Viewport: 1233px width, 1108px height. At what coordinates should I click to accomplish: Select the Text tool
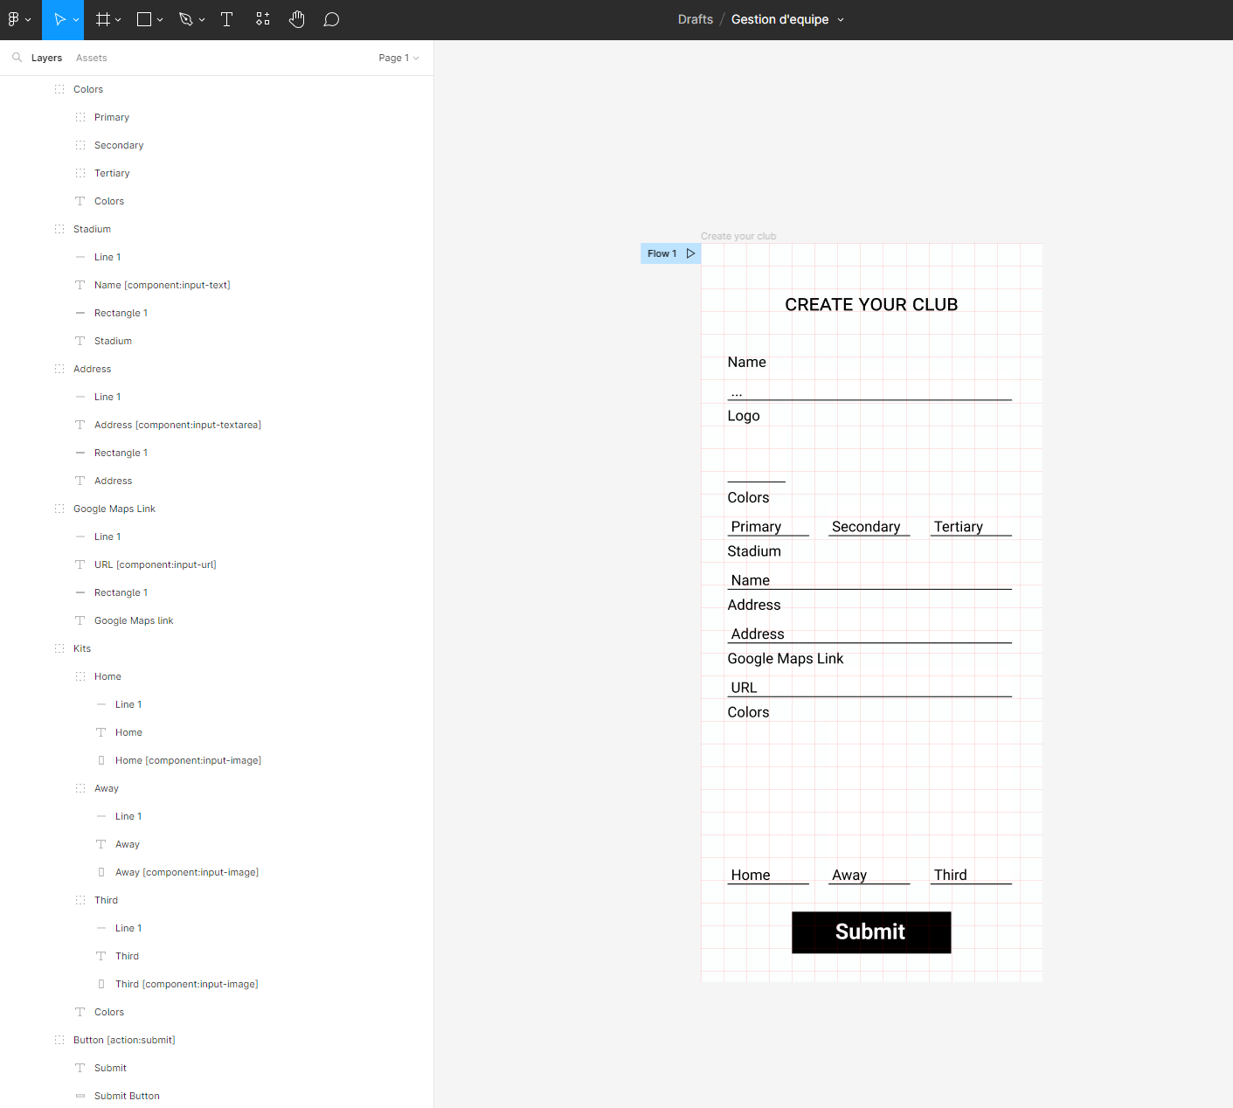226,19
